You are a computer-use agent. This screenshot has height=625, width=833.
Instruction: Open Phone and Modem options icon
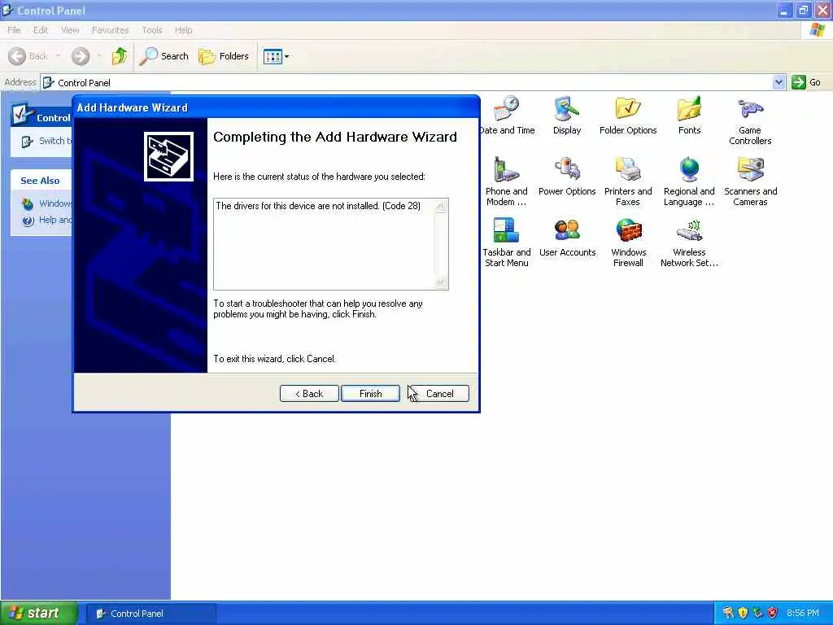(506, 181)
